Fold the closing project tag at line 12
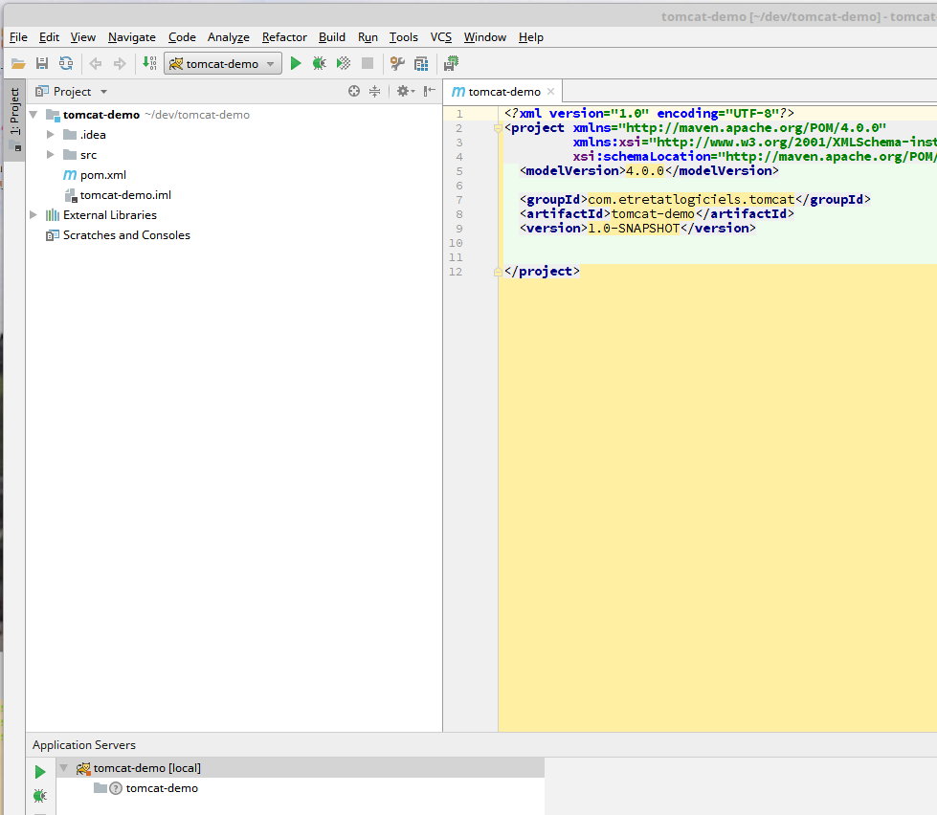Viewport: 937px width, 815px height. pos(497,272)
